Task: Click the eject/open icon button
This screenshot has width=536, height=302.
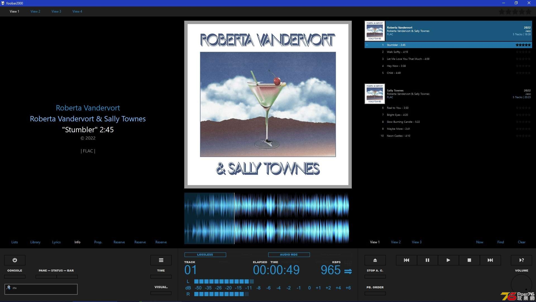Action: coord(375,260)
